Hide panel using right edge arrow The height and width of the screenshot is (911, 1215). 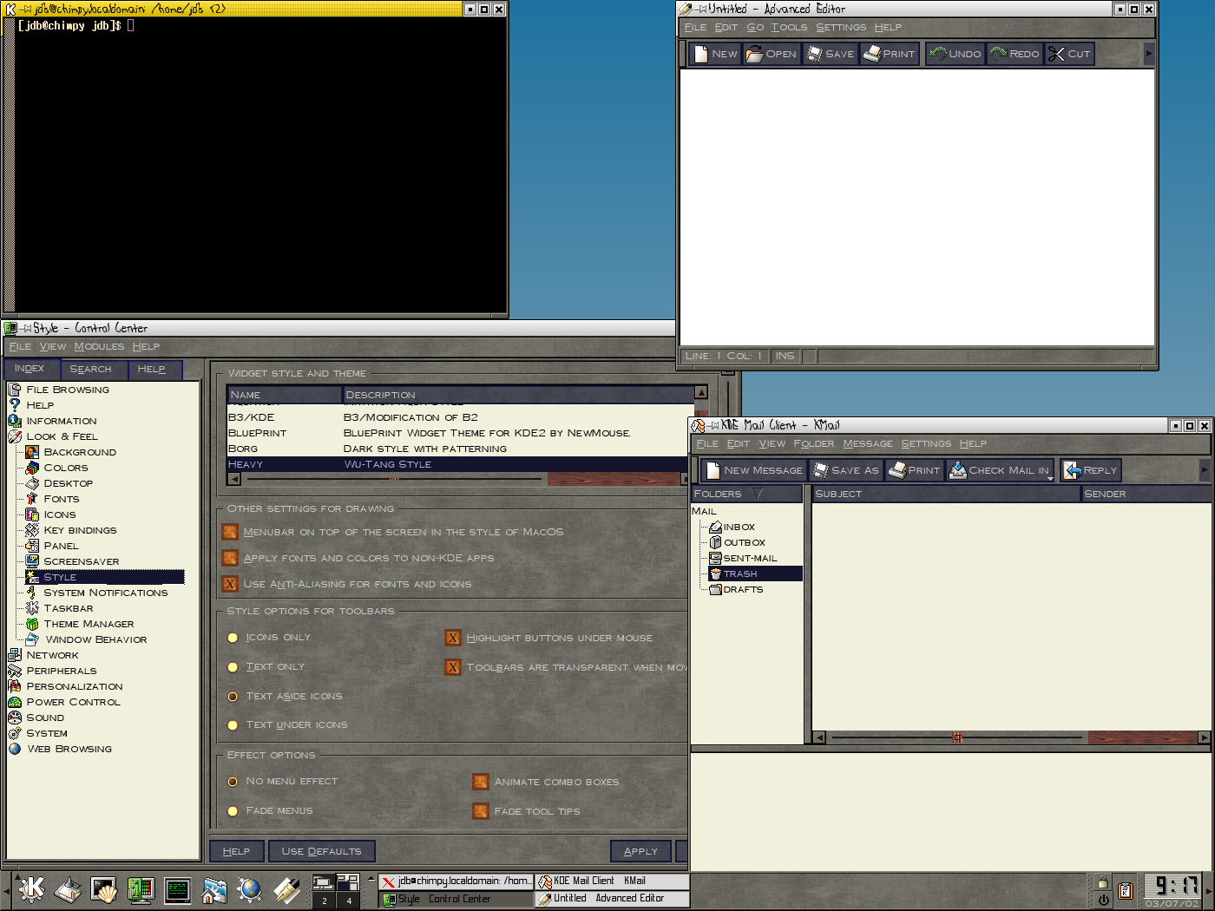(x=1209, y=890)
